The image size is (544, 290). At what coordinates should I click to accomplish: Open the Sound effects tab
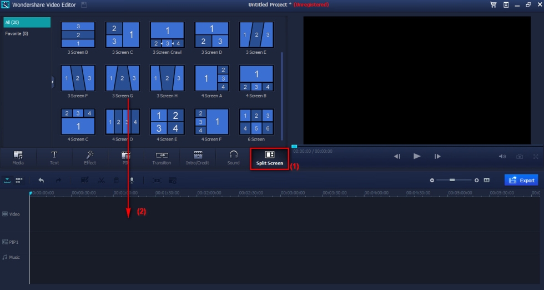click(x=233, y=157)
